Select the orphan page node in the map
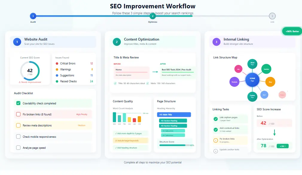The image size is (302, 175). pyautogui.click(x=283, y=95)
